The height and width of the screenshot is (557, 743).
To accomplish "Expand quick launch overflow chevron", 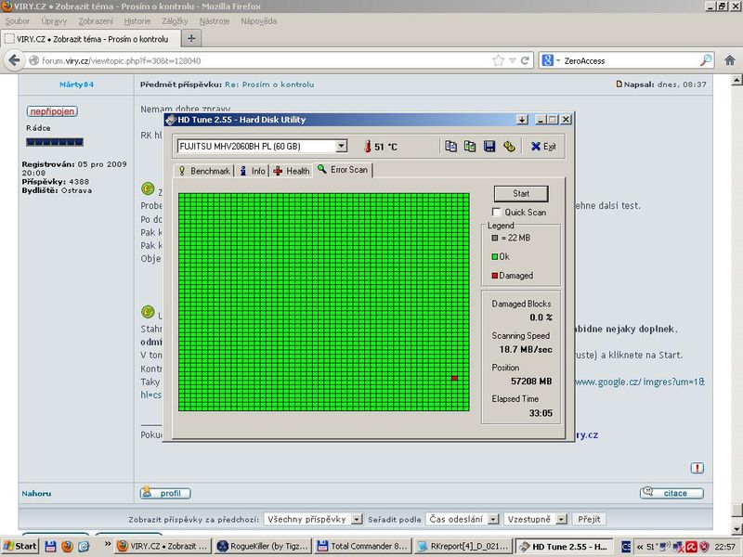I will pyautogui.click(x=108, y=544).
